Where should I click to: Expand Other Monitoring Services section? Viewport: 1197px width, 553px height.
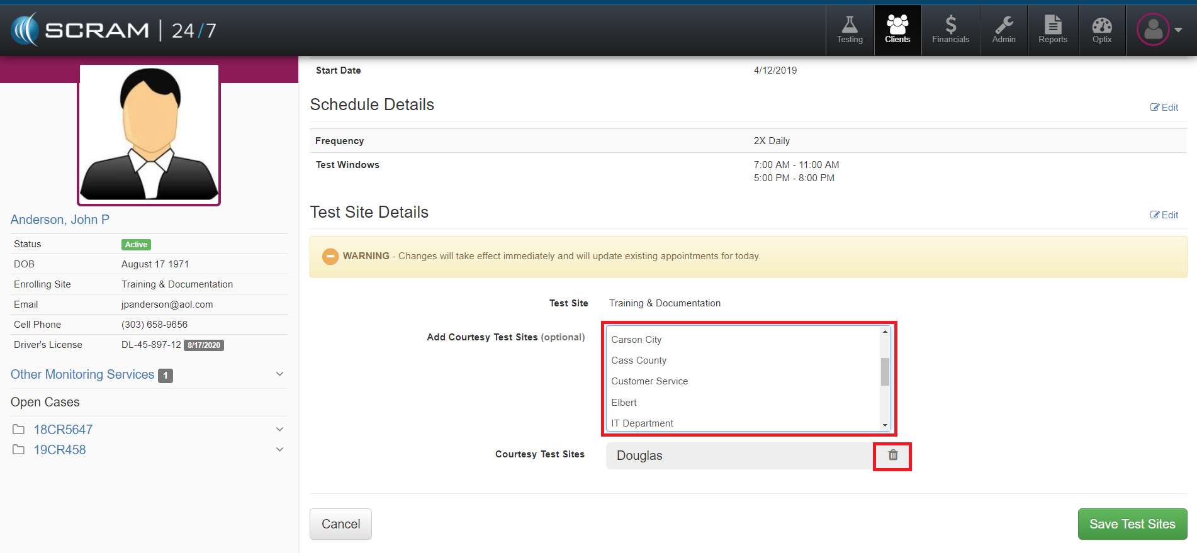click(279, 374)
